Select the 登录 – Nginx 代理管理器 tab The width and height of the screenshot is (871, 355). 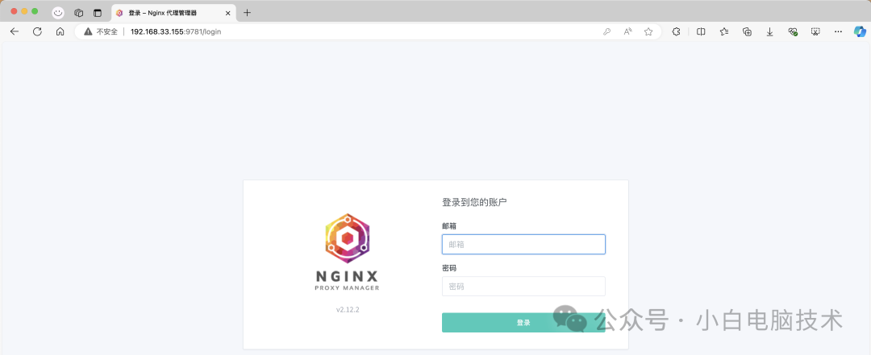(173, 13)
